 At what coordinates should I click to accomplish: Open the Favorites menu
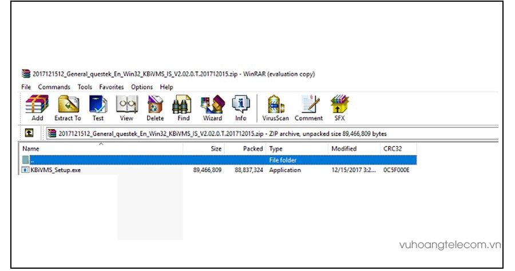coord(112,87)
